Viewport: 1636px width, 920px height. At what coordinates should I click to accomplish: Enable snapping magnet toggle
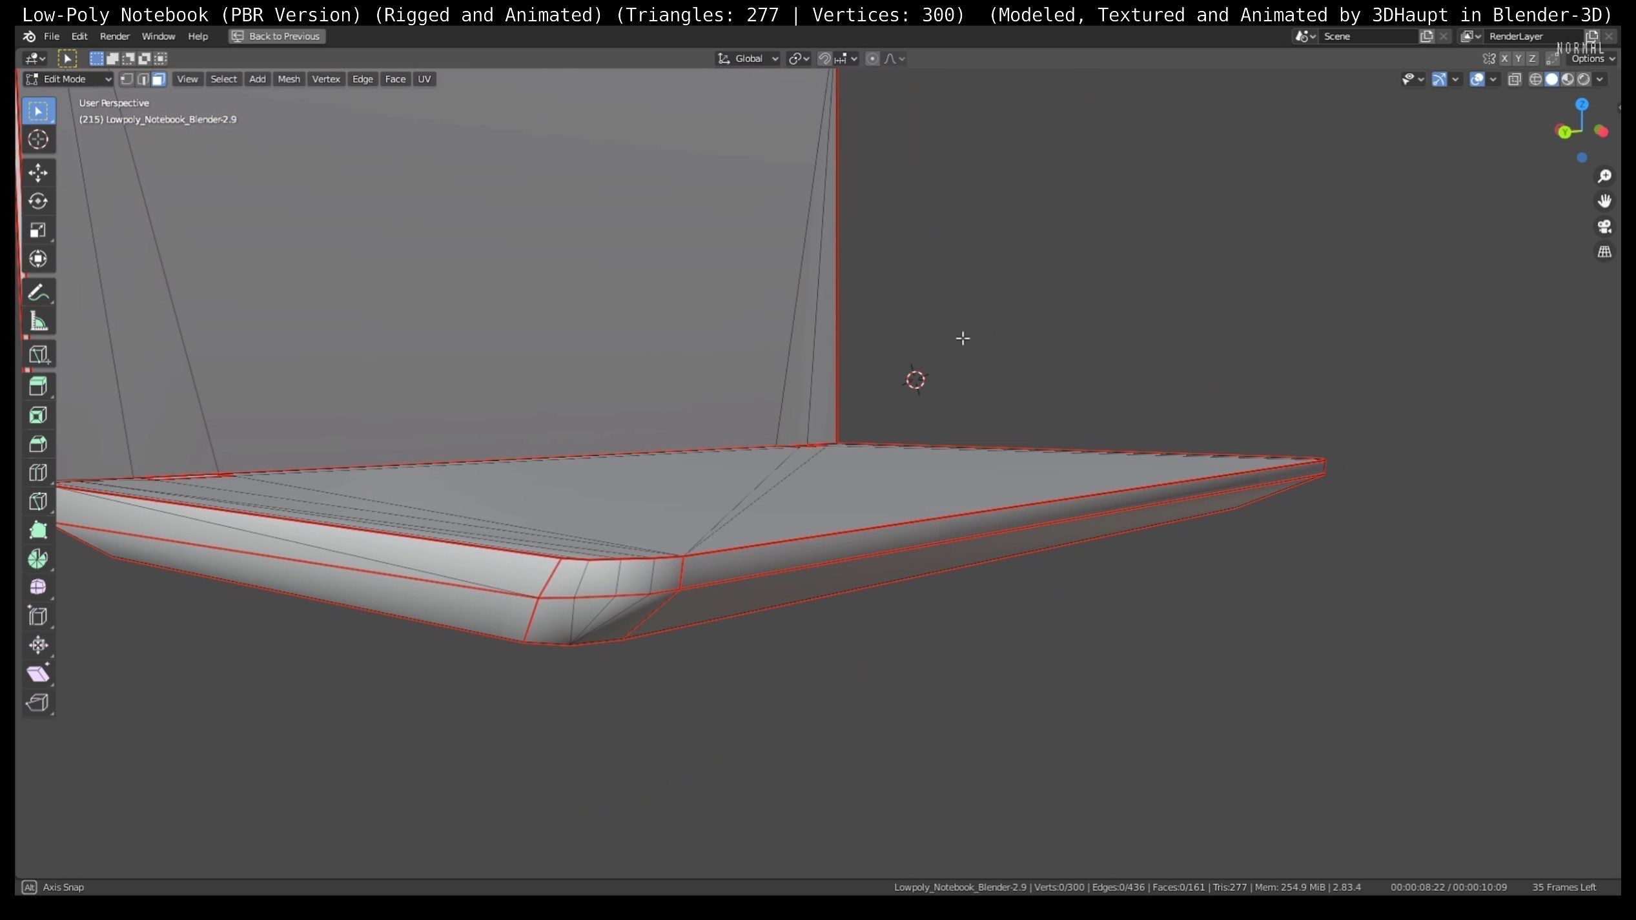(824, 59)
